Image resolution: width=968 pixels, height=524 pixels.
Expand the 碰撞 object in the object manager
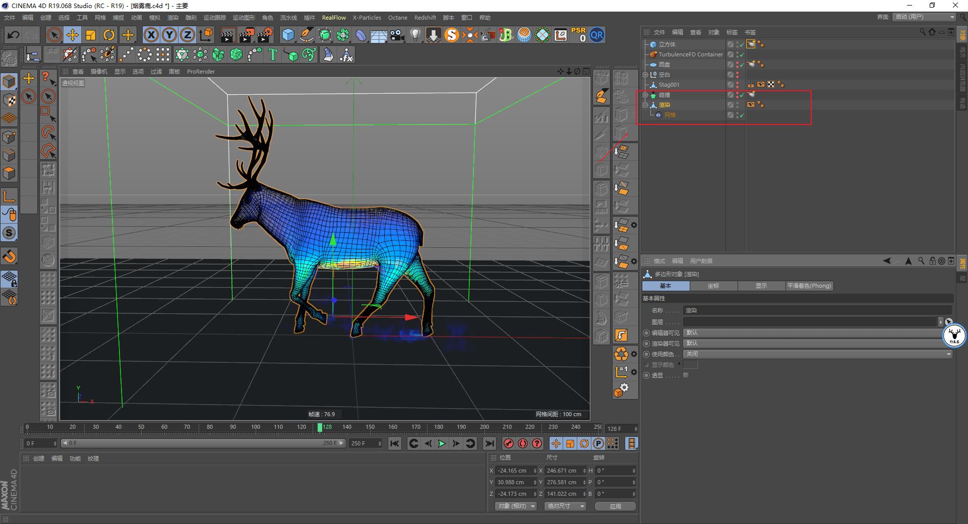tap(646, 95)
